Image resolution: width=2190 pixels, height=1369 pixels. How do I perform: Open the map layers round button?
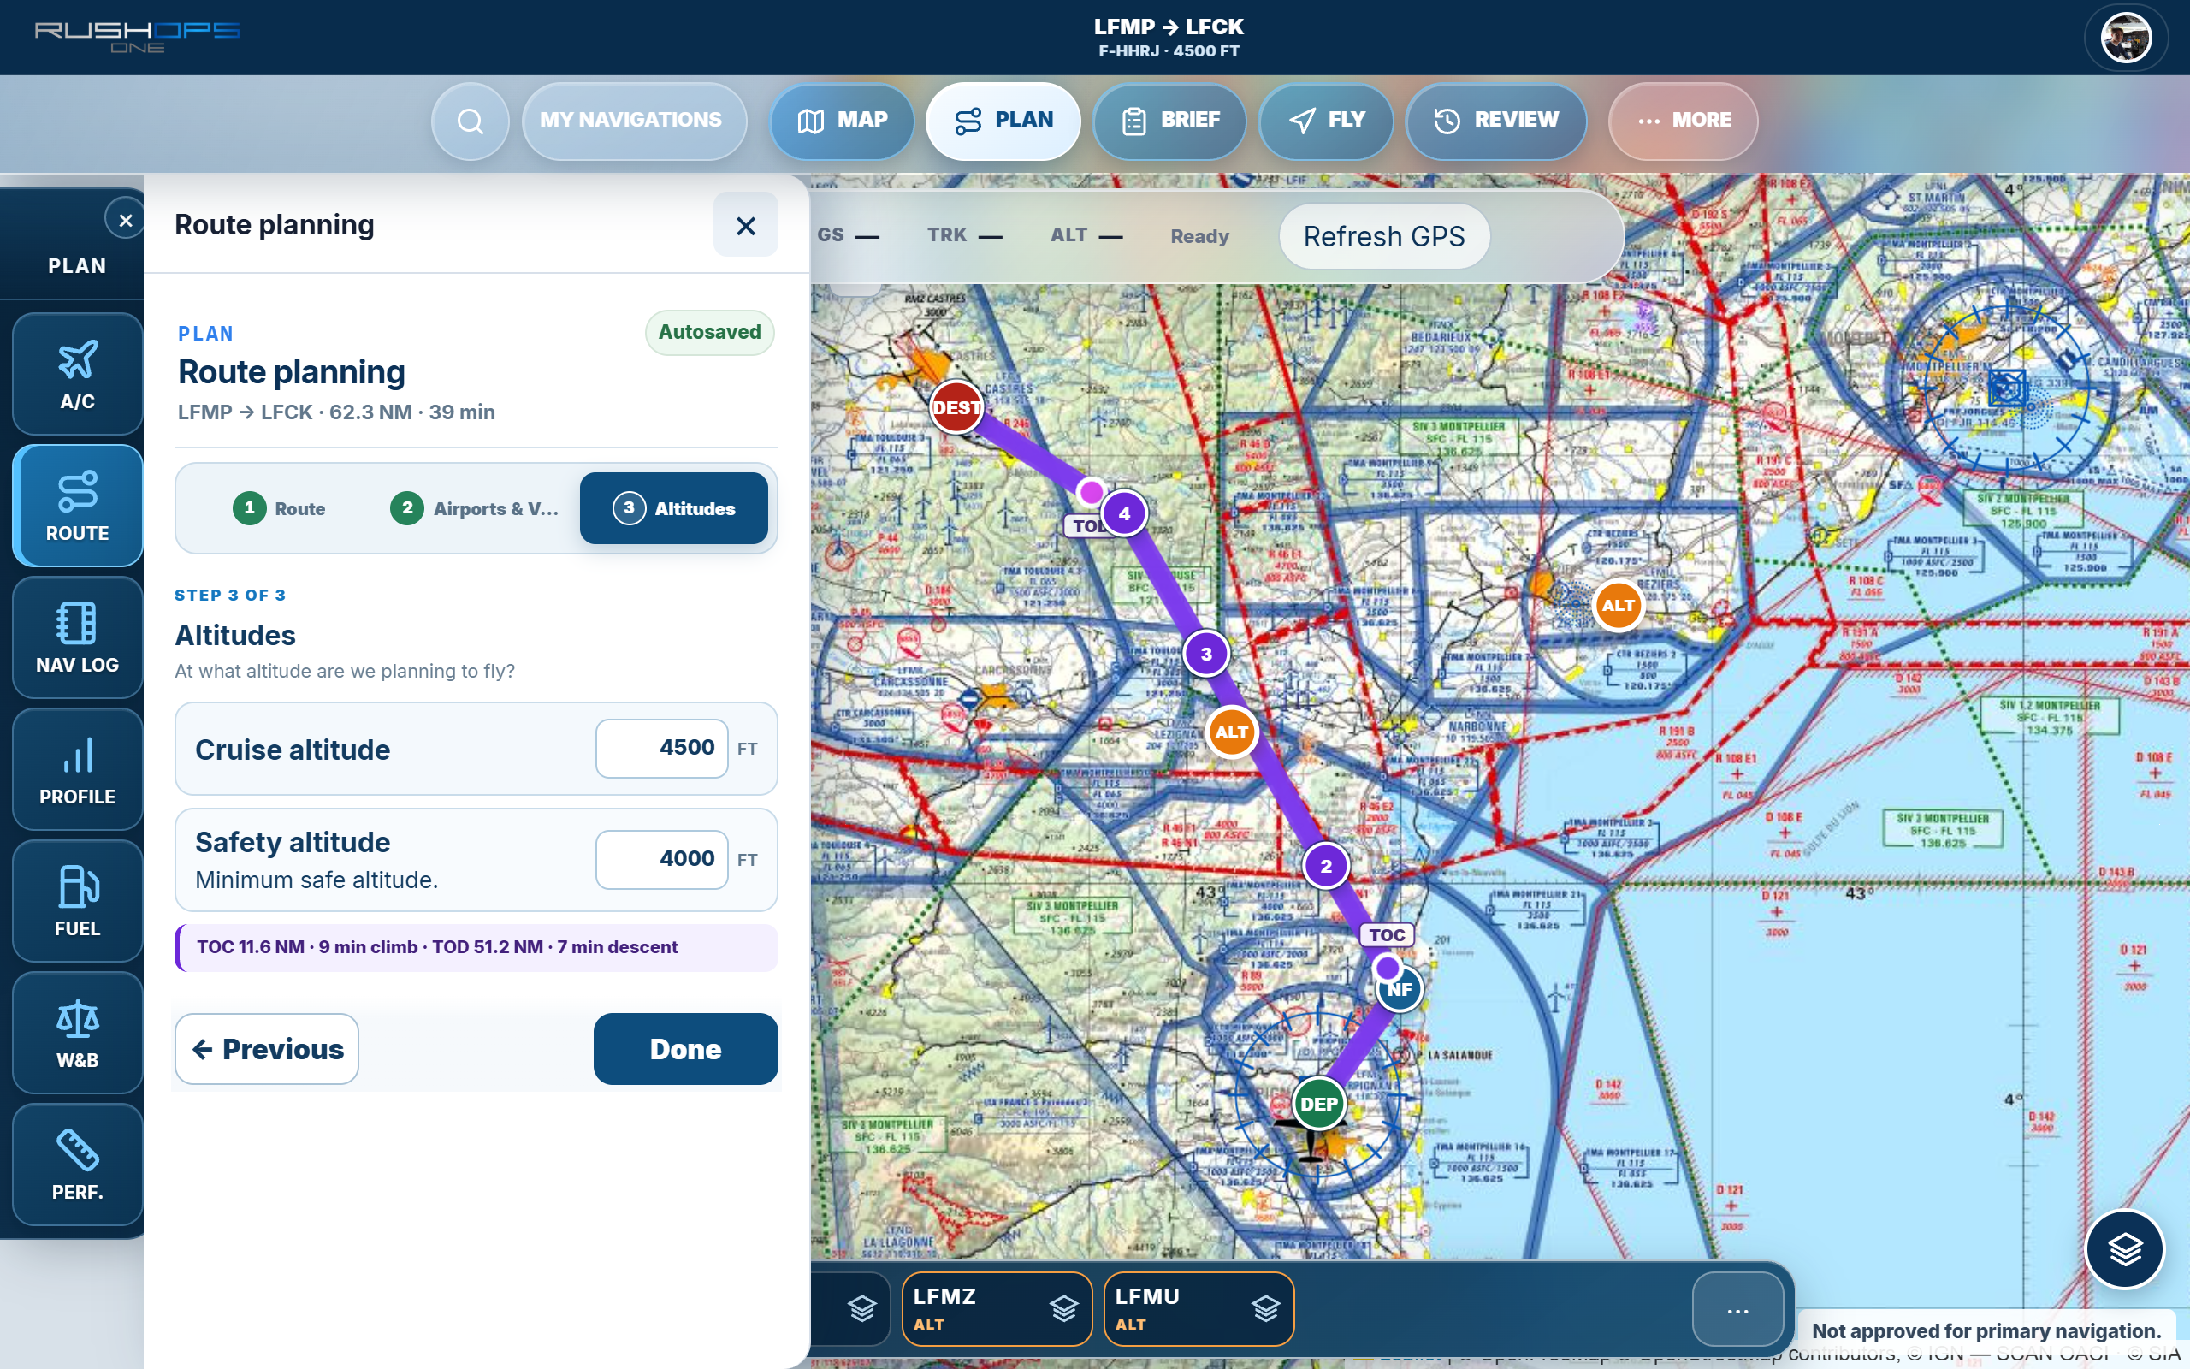point(2125,1249)
